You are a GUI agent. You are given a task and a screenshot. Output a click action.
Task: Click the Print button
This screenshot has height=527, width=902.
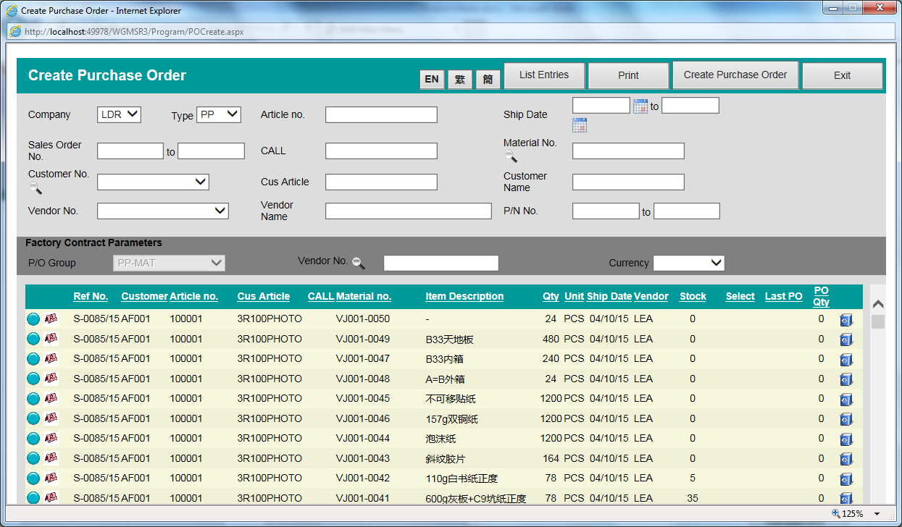click(x=628, y=75)
